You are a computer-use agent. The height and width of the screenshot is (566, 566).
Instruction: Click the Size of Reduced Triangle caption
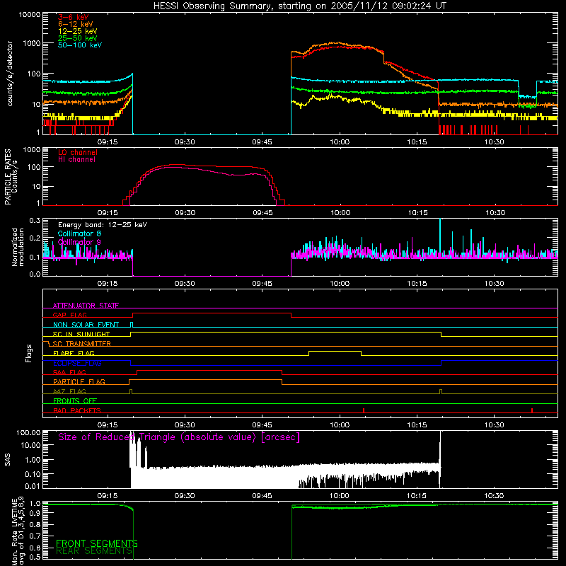point(179,437)
